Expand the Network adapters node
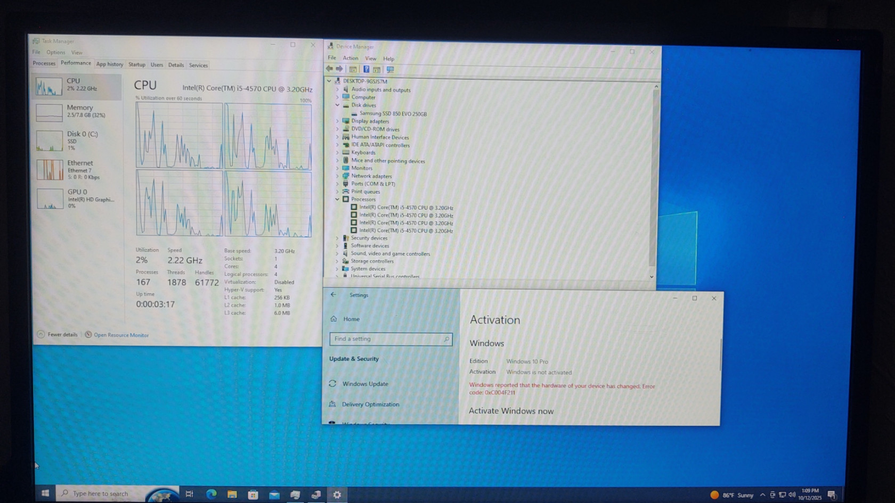This screenshot has width=895, height=503. coord(337,176)
